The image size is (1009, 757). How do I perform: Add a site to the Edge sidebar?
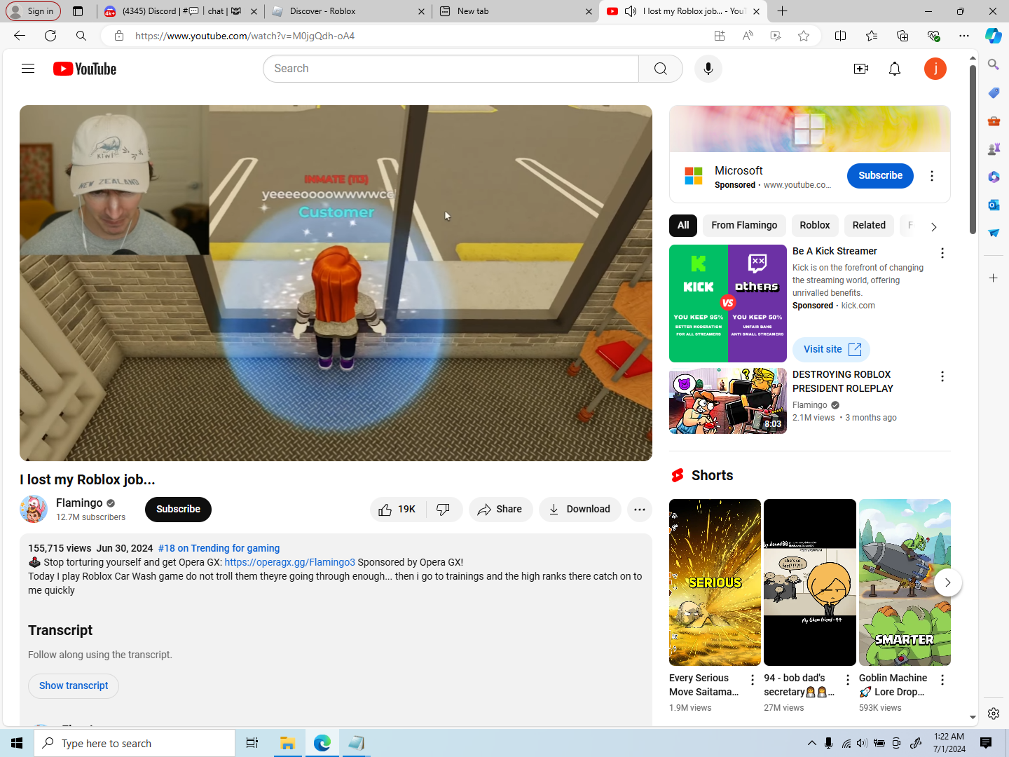pos(994,278)
